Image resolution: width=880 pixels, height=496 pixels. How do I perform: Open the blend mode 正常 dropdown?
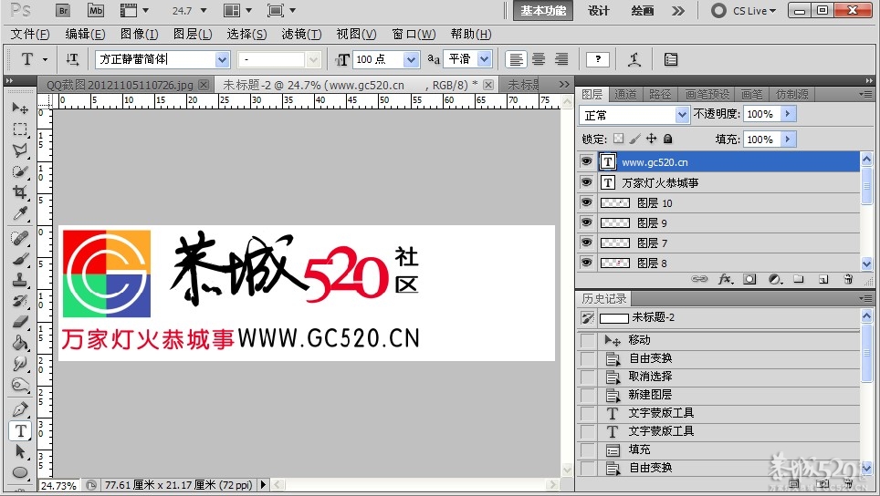point(682,115)
